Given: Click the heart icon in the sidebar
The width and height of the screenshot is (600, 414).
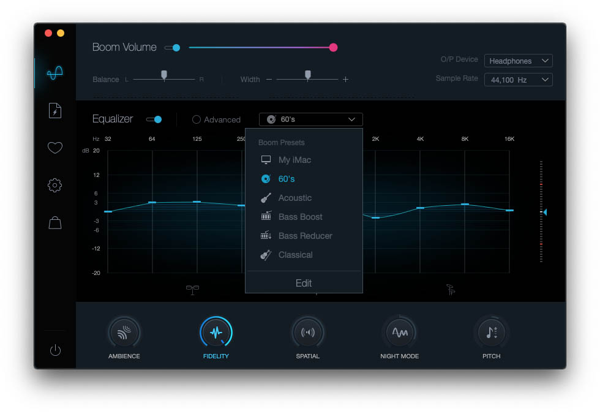Looking at the screenshot, I should pos(54,148).
